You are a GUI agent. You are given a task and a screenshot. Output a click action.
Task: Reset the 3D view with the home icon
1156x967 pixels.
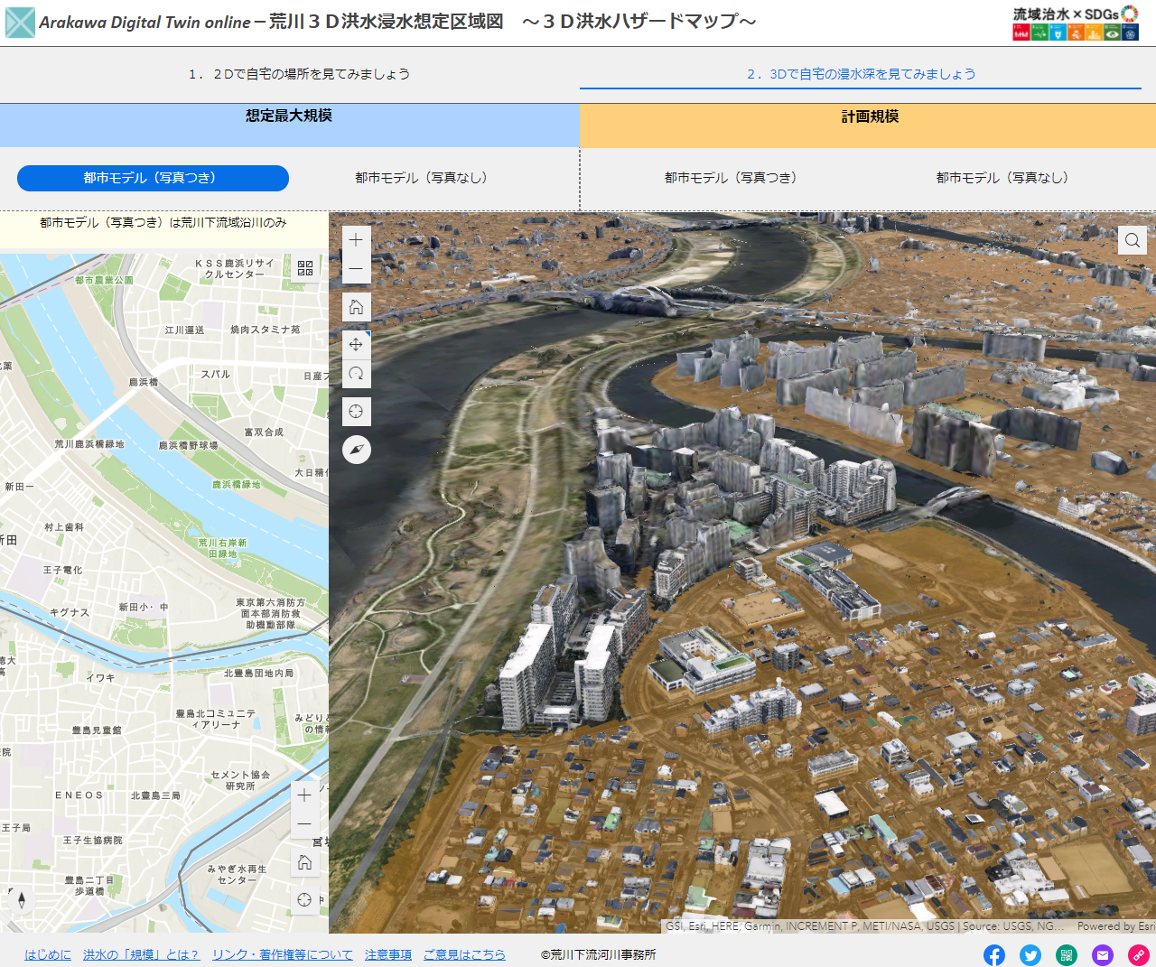click(356, 306)
